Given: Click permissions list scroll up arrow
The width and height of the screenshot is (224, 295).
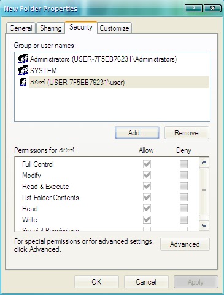Looking at the screenshot, I should (x=204, y=163).
